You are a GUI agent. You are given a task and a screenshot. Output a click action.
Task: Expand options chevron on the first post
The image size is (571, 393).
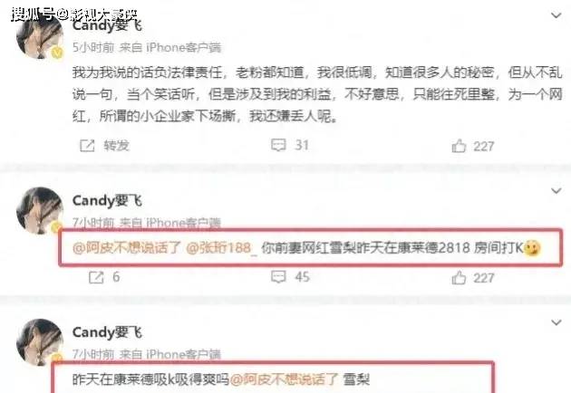pos(556,15)
